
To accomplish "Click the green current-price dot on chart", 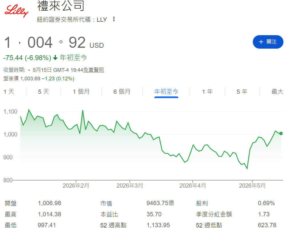I will pyautogui.click(x=281, y=133).
